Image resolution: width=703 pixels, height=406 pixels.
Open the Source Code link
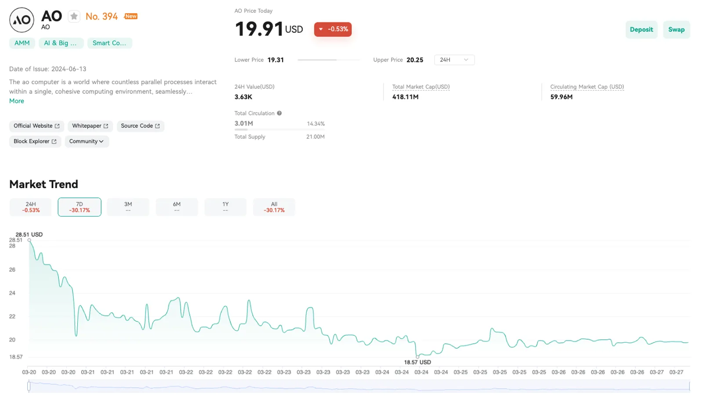140,126
